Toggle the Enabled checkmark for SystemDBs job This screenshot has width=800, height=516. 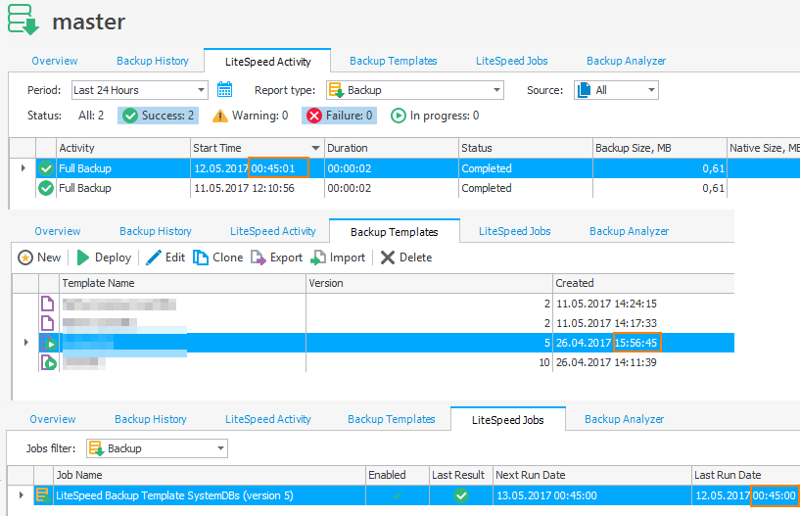click(x=398, y=495)
